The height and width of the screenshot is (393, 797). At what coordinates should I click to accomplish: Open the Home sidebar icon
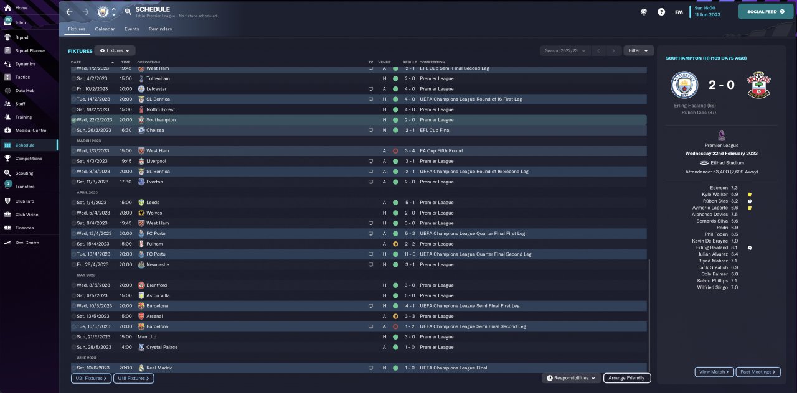[8, 8]
